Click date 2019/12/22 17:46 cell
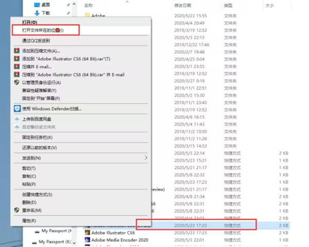Screen dimensions: 309x247 click(192, 45)
